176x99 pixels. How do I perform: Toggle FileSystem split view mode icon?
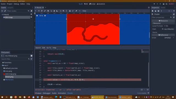(x=32, y=56)
